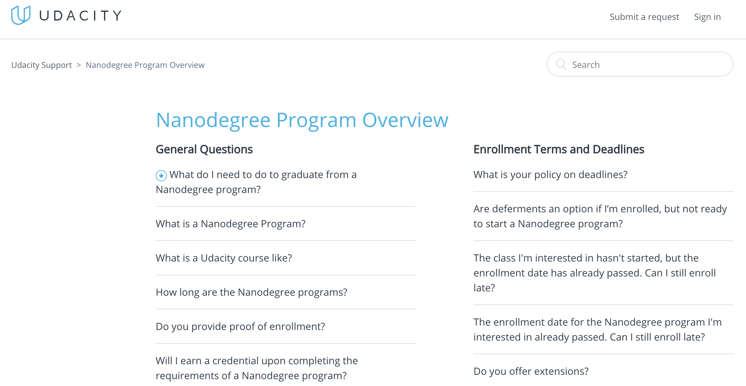Focus the Search input field
The image size is (746, 386).
[x=648, y=65]
